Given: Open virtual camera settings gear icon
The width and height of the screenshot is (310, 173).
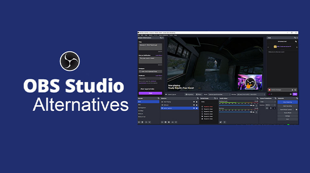Looking at the screenshot, I should (x=296, y=110).
